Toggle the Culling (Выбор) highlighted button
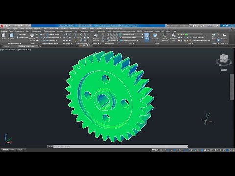 coord(147,37)
